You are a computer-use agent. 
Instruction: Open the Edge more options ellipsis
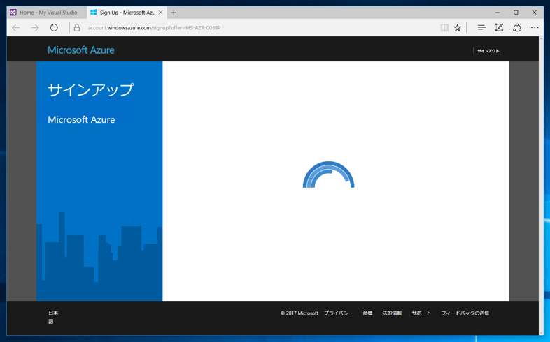pyautogui.click(x=535, y=28)
